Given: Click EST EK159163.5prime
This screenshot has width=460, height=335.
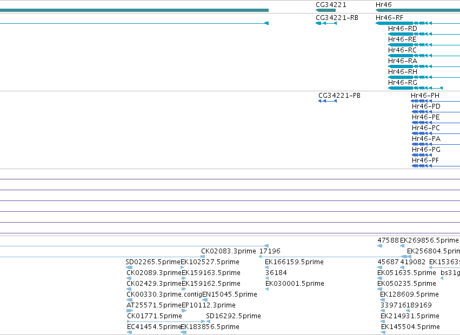Looking at the screenshot, I should coord(211,273).
